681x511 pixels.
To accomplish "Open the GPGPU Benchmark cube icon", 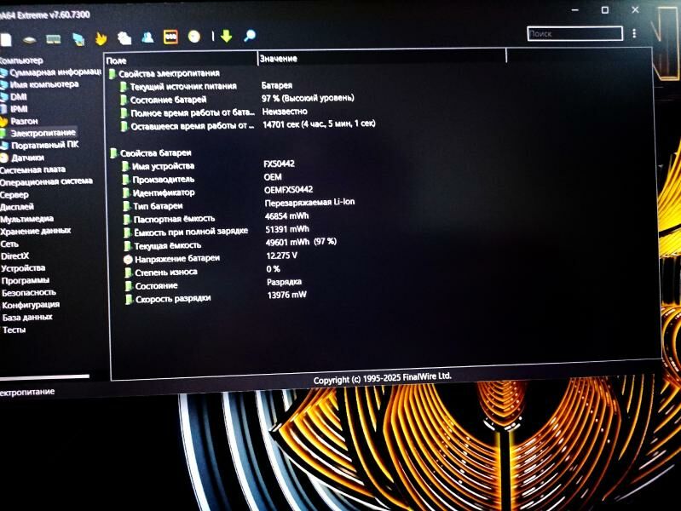I will (78, 39).
